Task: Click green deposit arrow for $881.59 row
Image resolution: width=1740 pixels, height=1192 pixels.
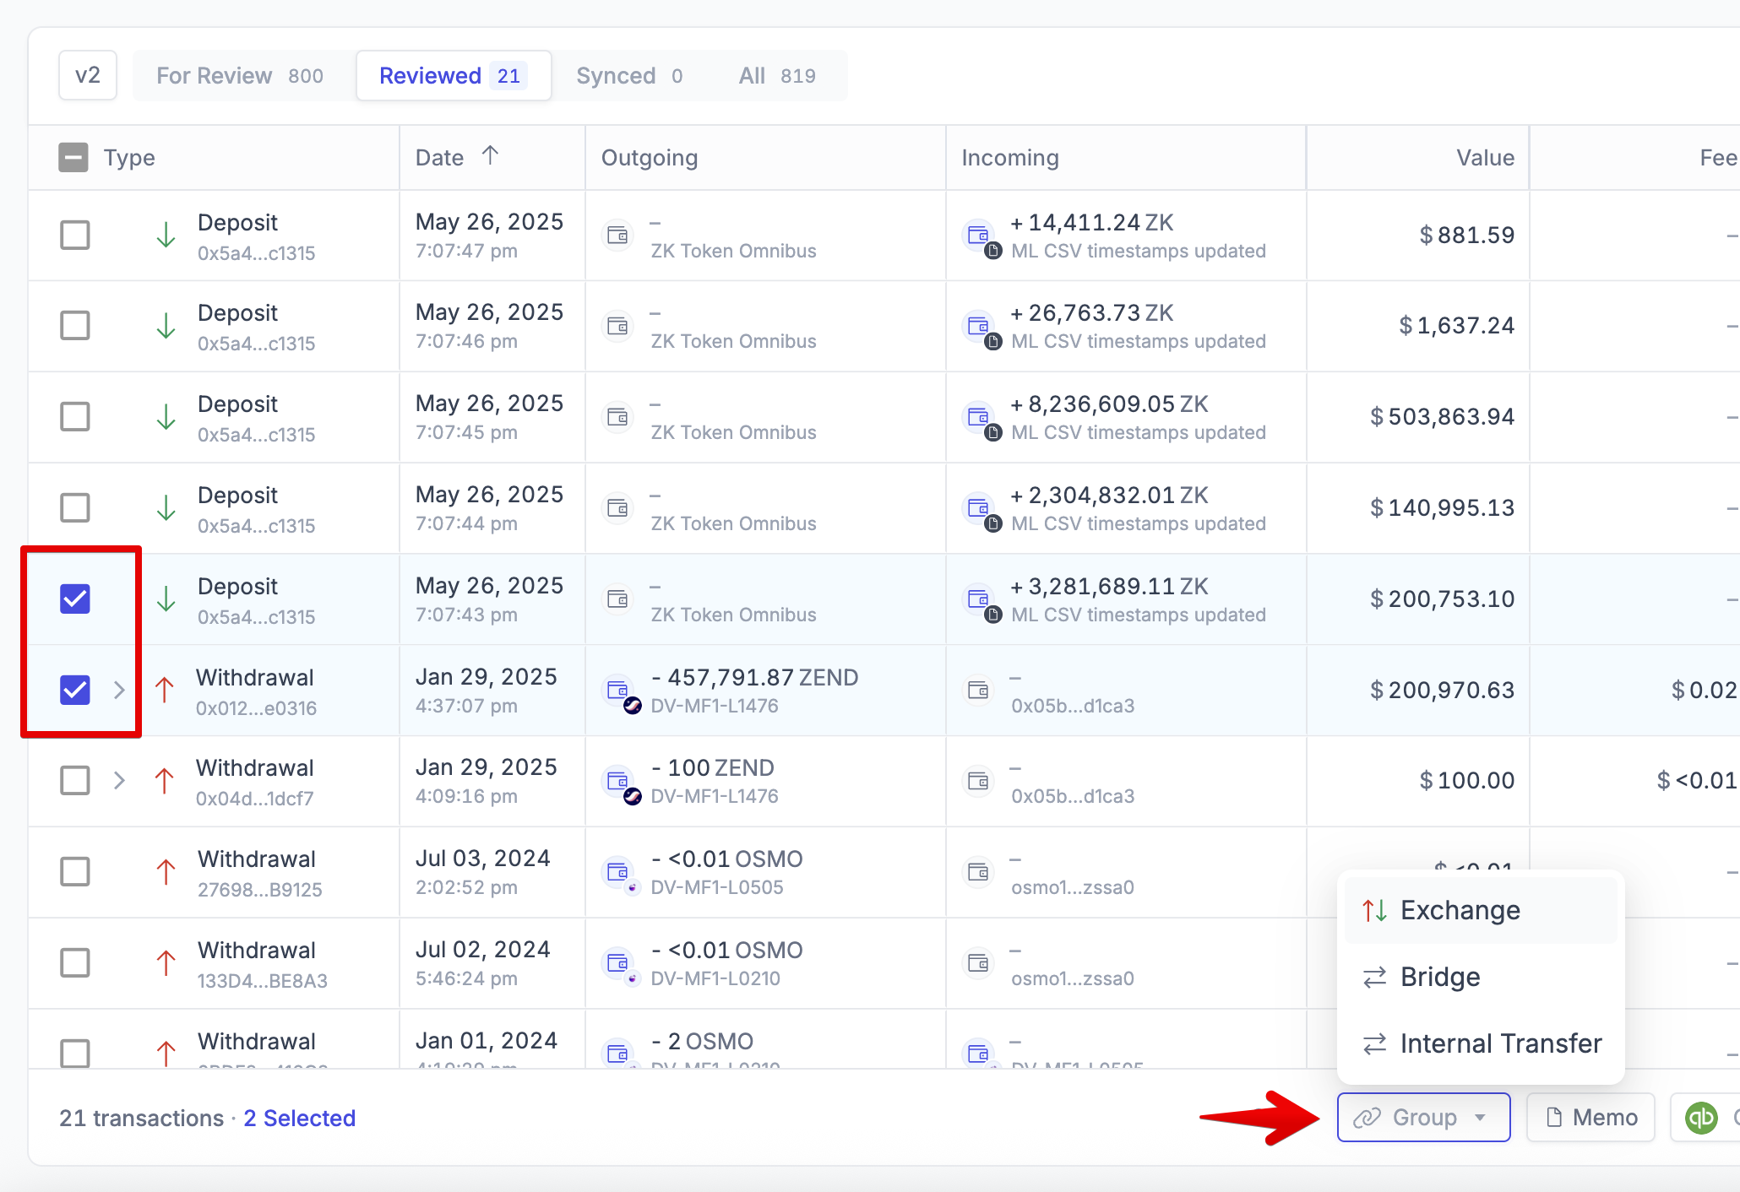Action: (166, 235)
